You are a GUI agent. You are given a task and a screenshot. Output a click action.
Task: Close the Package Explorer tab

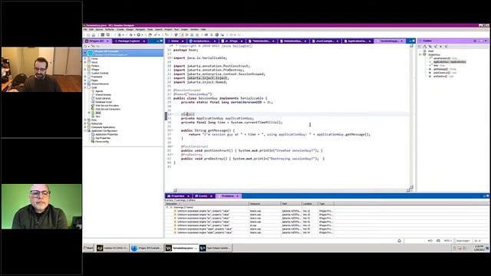pos(144,41)
